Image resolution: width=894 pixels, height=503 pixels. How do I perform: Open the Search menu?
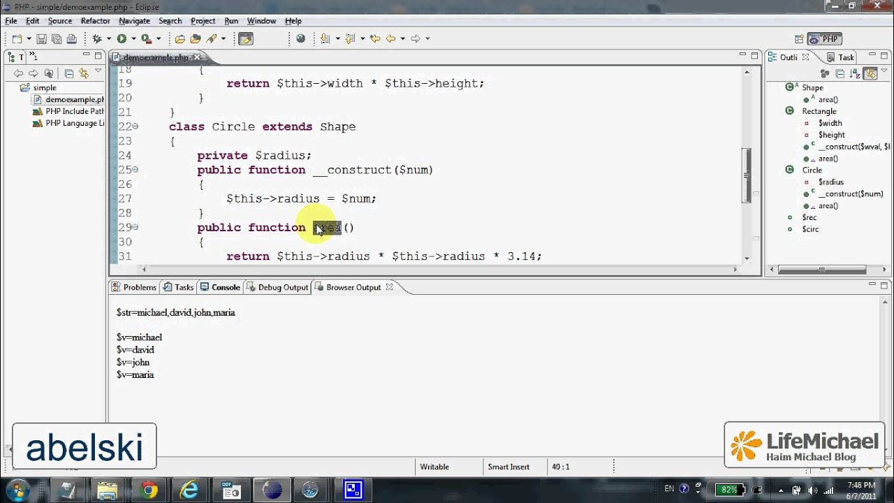(170, 21)
